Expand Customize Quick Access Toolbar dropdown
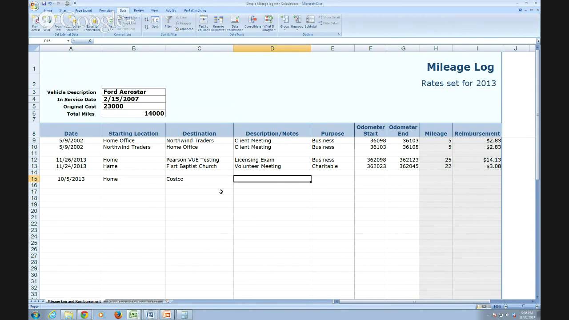Viewport: 569px width, 320px height. coord(75,4)
